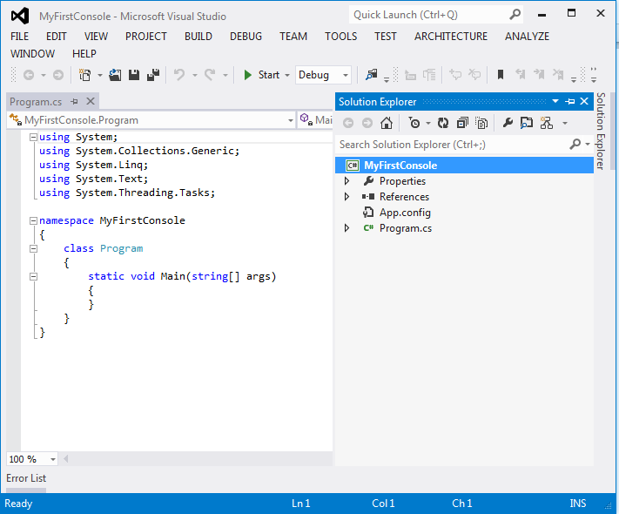Viewport: 619px width, 514px height.
Task: Collapse the namespace MyFirstConsole block
Action: [x=34, y=221]
